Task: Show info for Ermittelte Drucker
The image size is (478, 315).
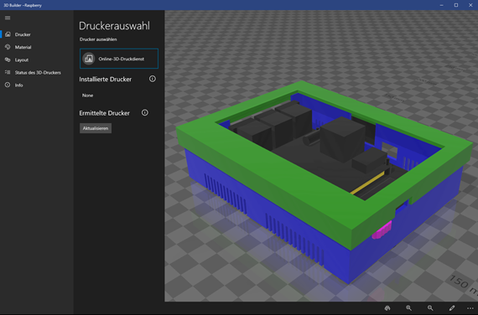Action: point(145,113)
